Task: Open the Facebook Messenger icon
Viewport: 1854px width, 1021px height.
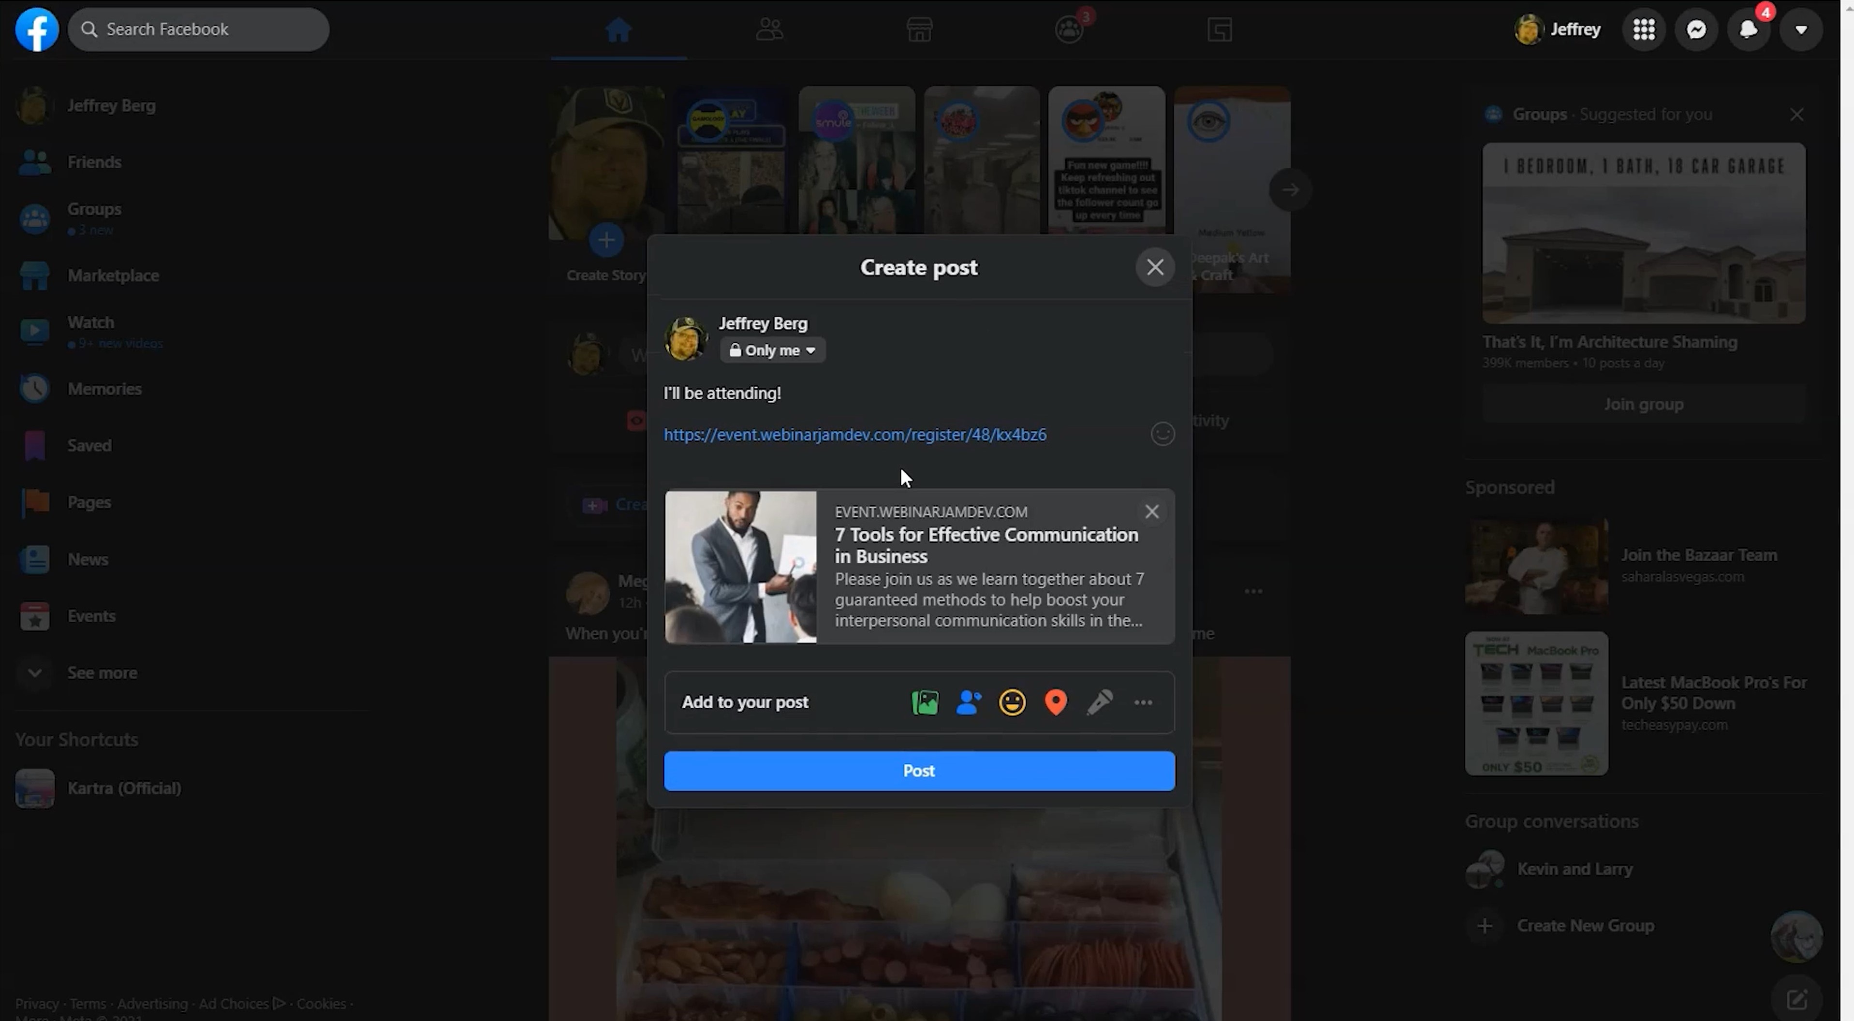Action: click(x=1697, y=28)
